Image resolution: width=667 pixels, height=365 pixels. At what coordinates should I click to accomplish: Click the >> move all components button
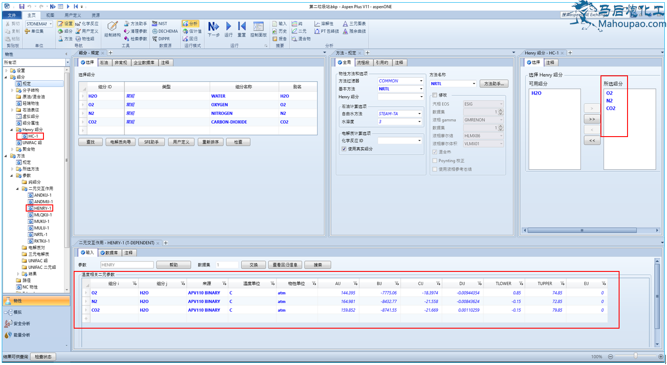pyautogui.click(x=592, y=119)
